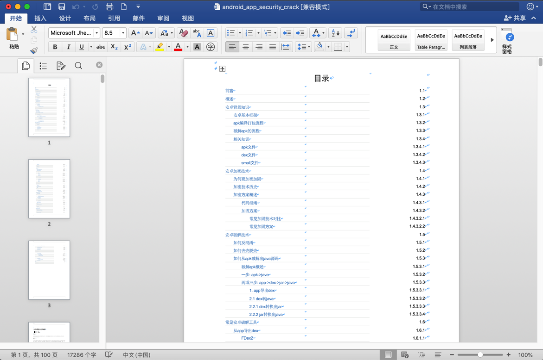The image size is (543, 360).
Task: Show the document map list in the sidebar
Action: pos(43,66)
